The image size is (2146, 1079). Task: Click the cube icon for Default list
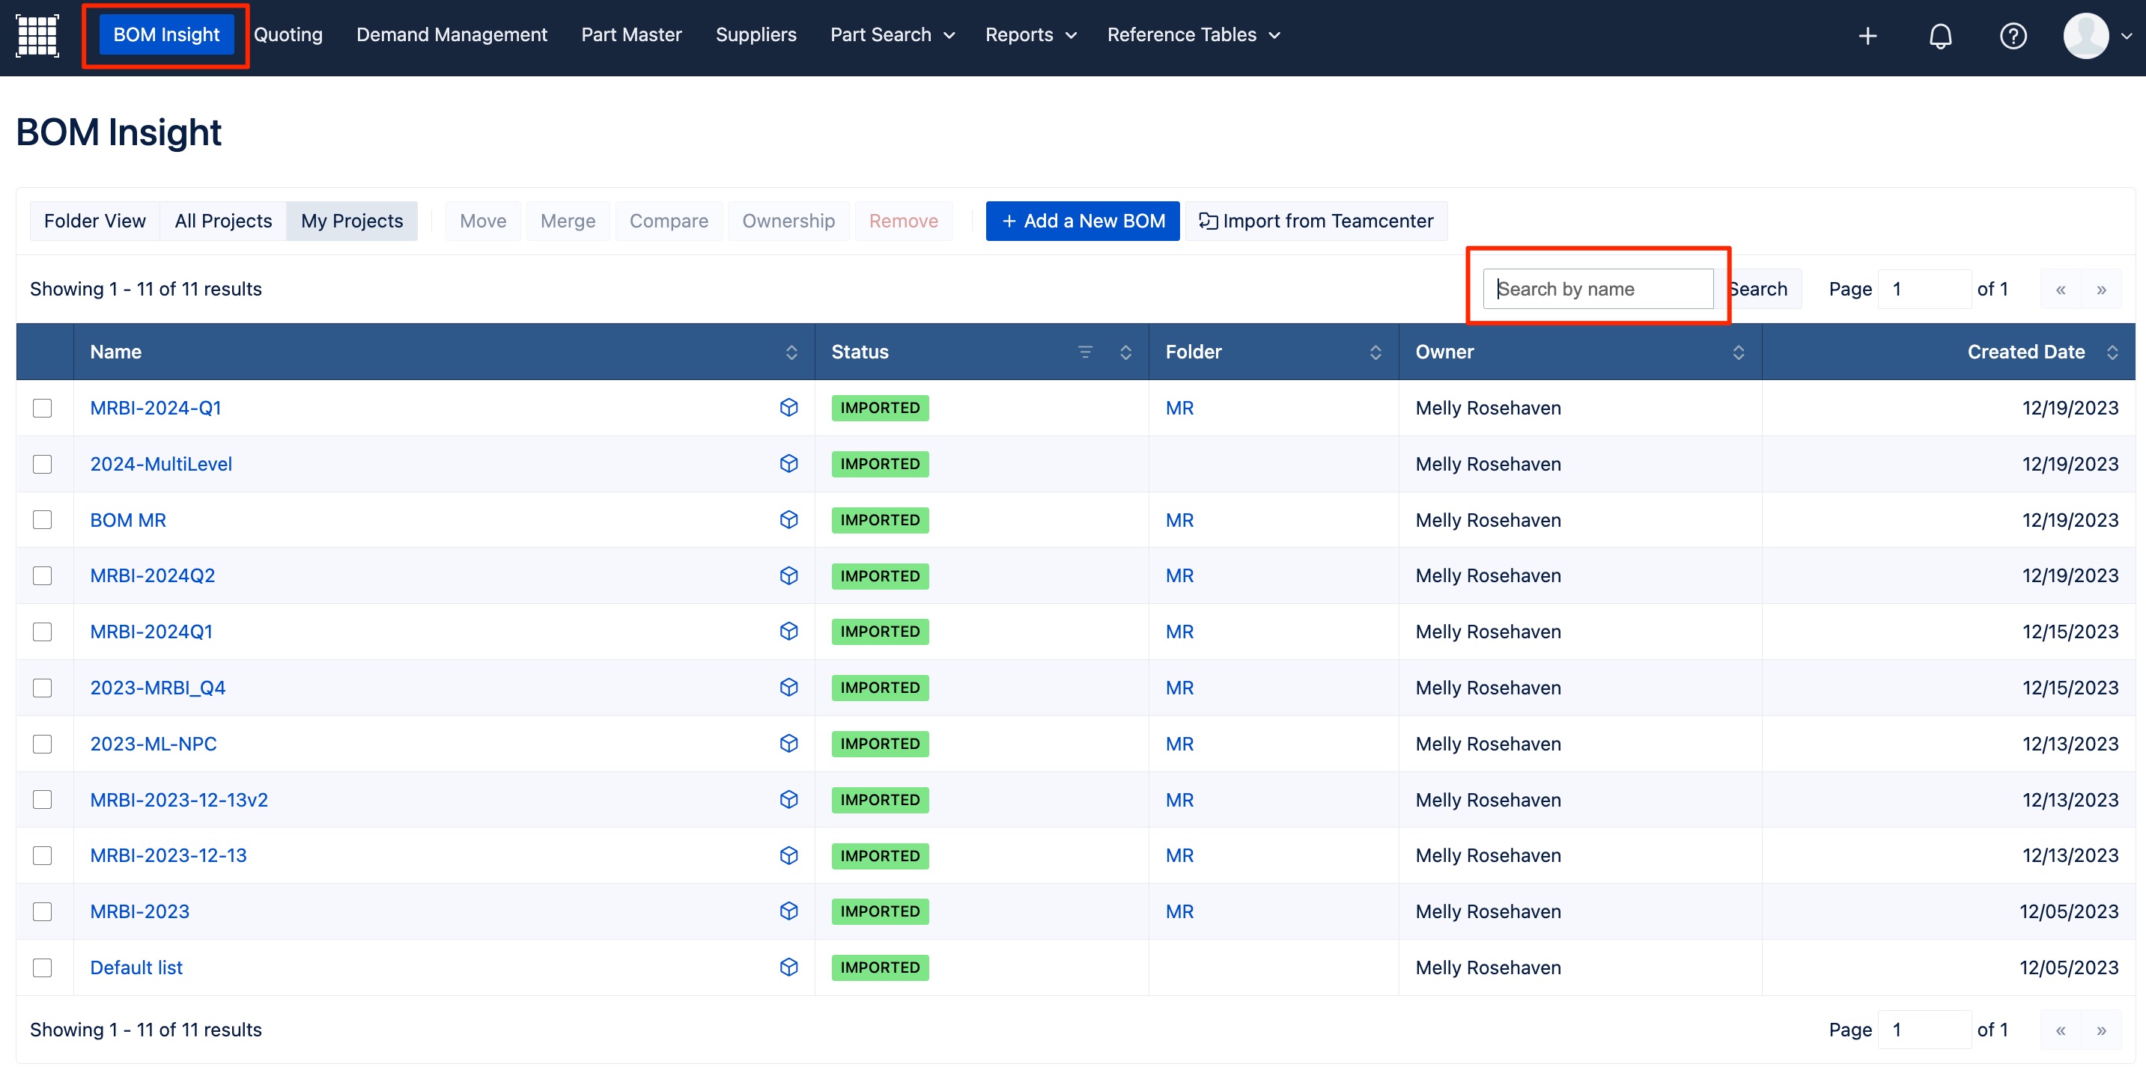788,967
